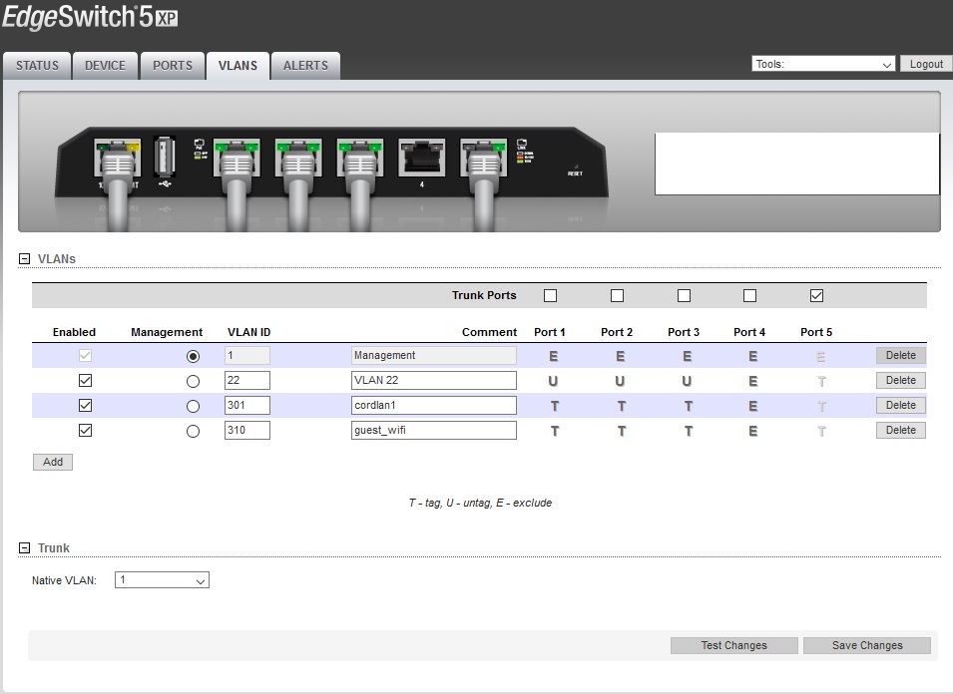The image size is (953, 694).
Task: Set VLAN 310 as management VLAN
Action: pos(193,431)
